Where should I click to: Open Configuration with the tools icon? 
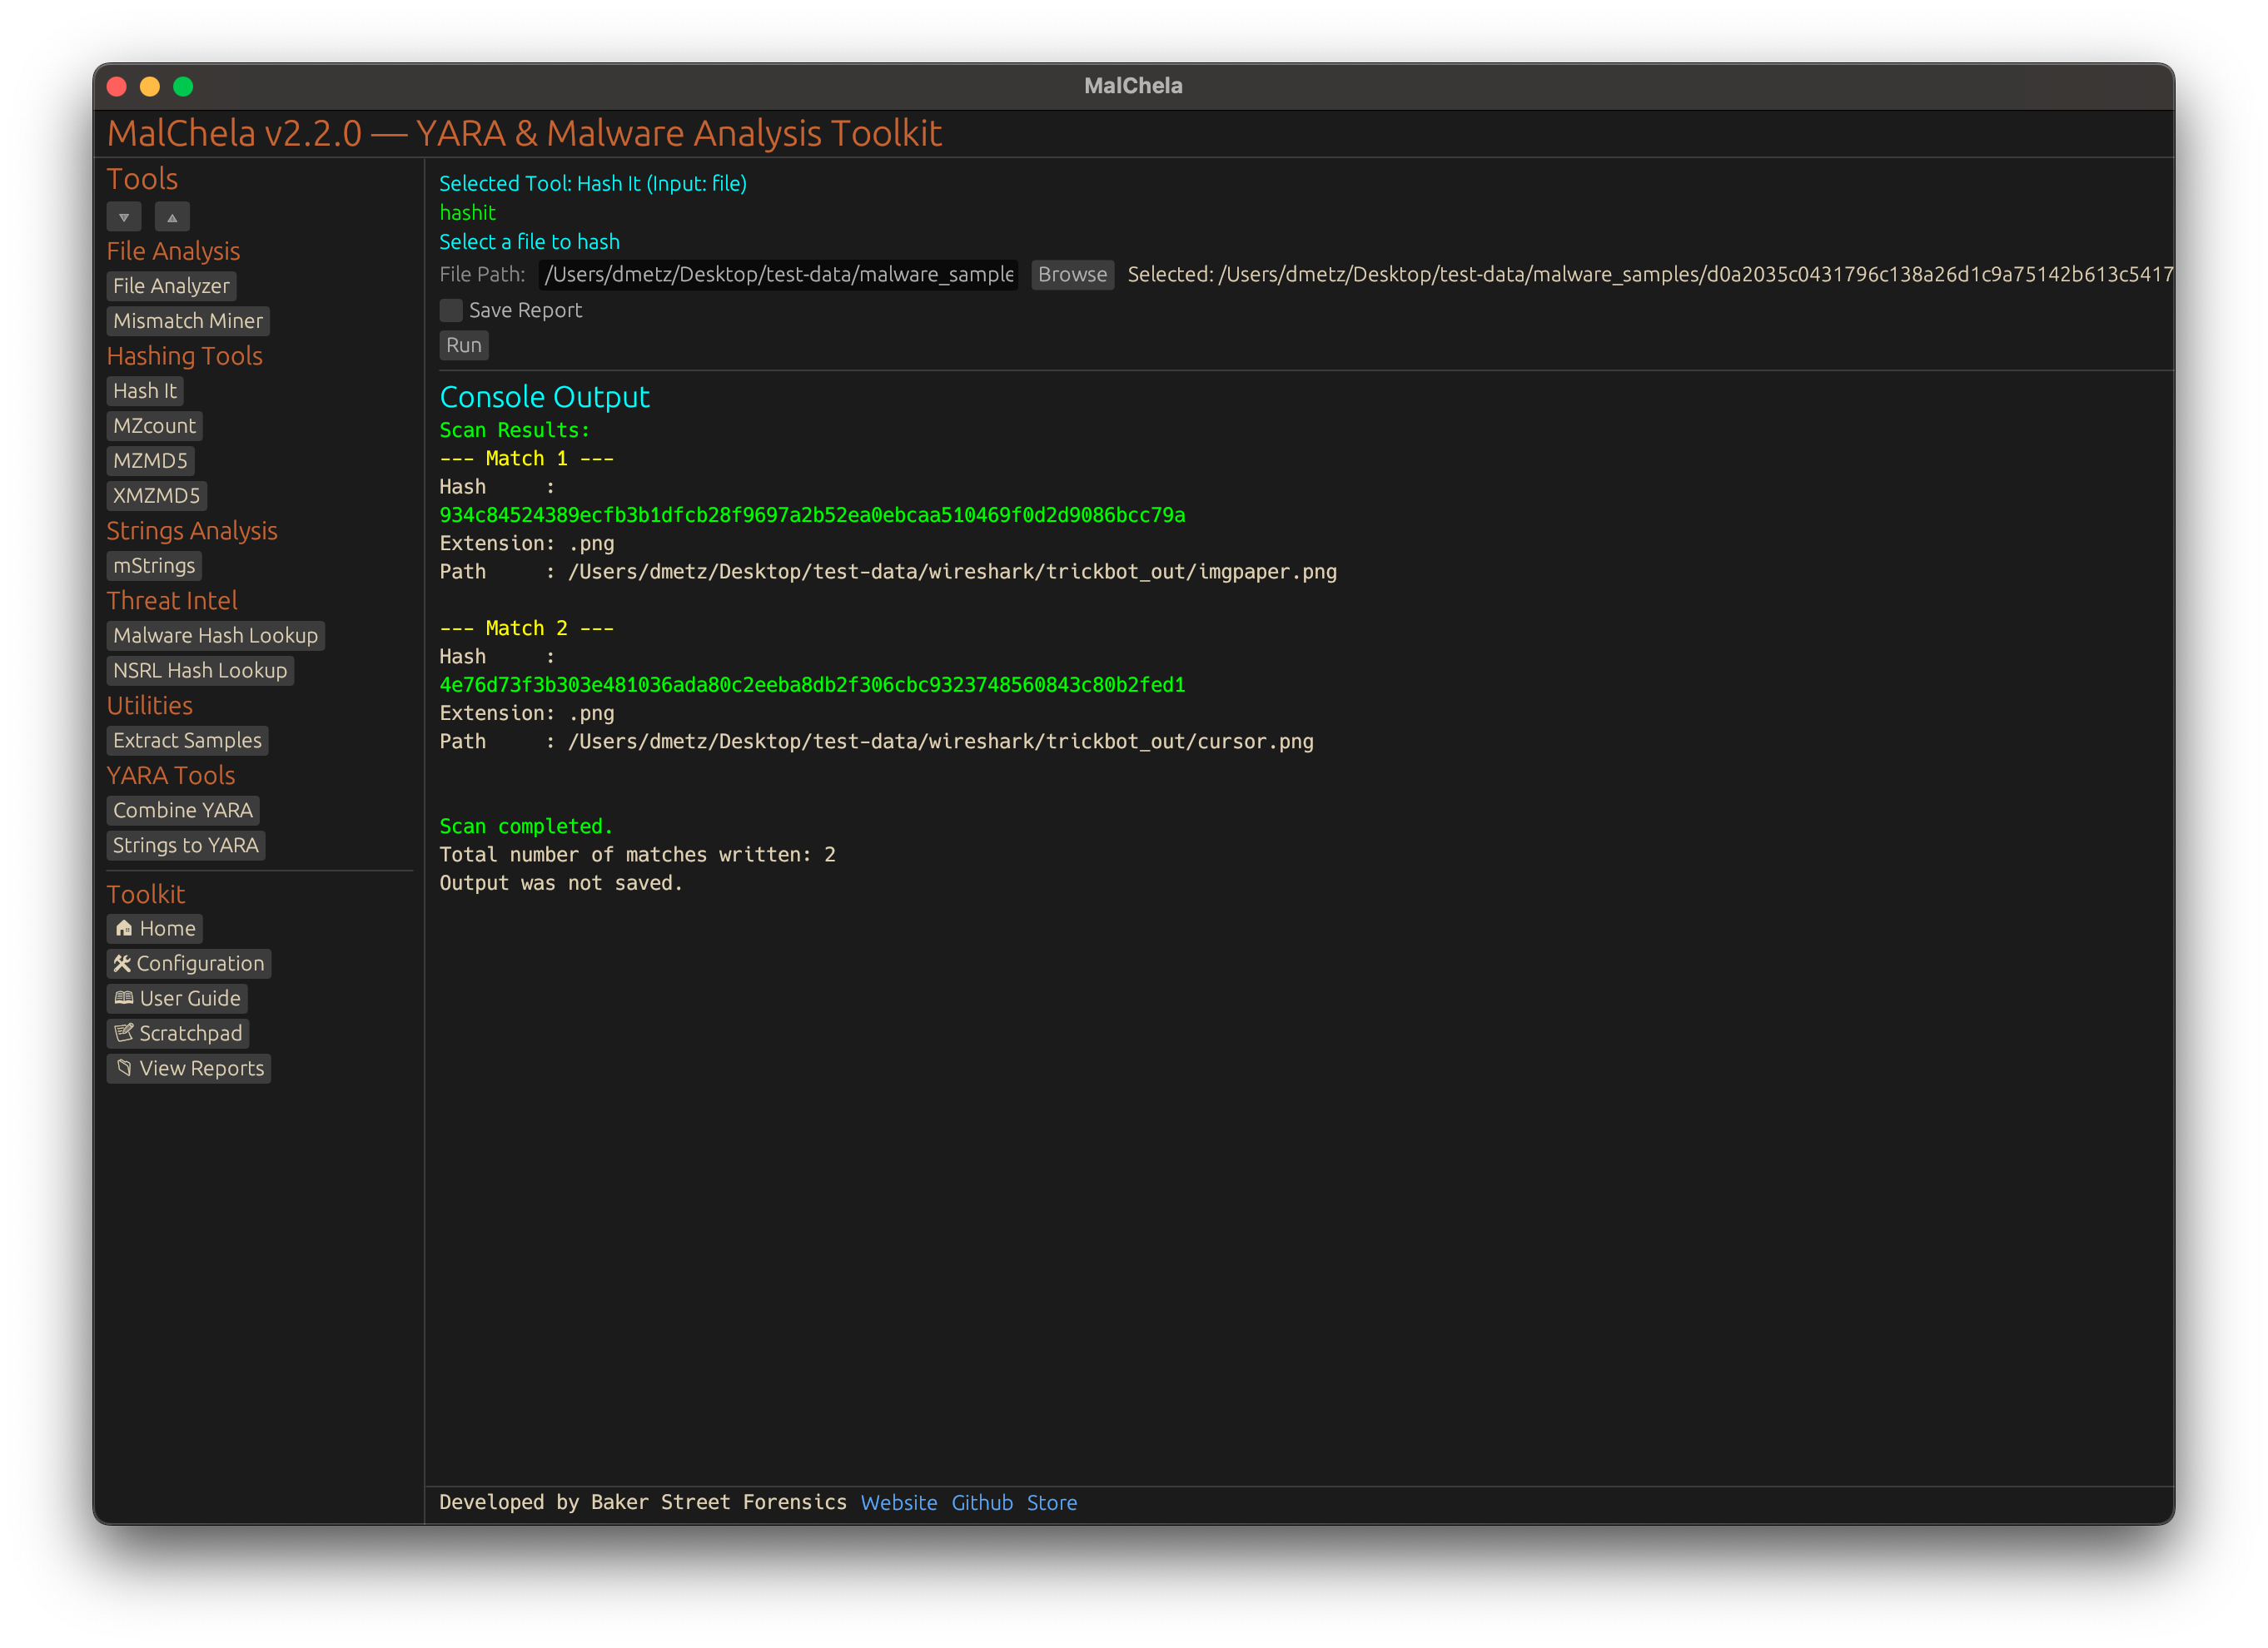(x=189, y=964)
